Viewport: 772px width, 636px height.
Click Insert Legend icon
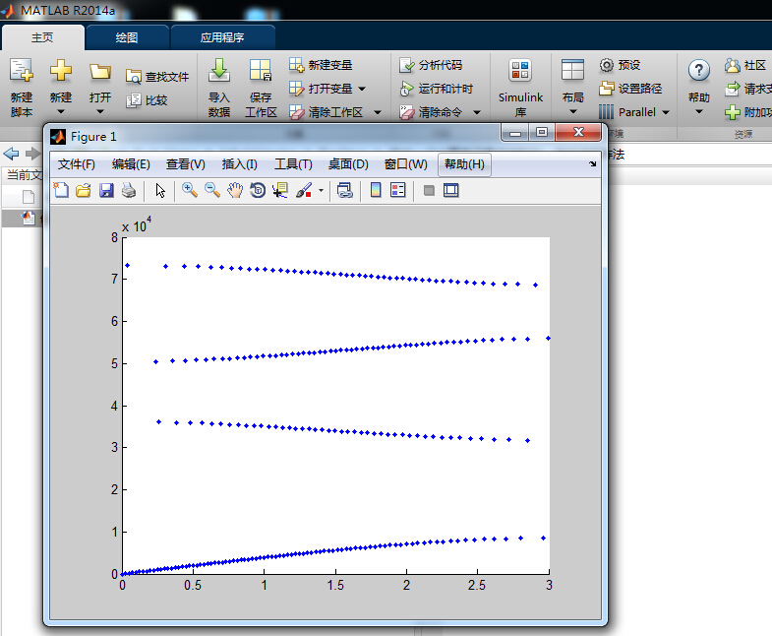(398, 190)
